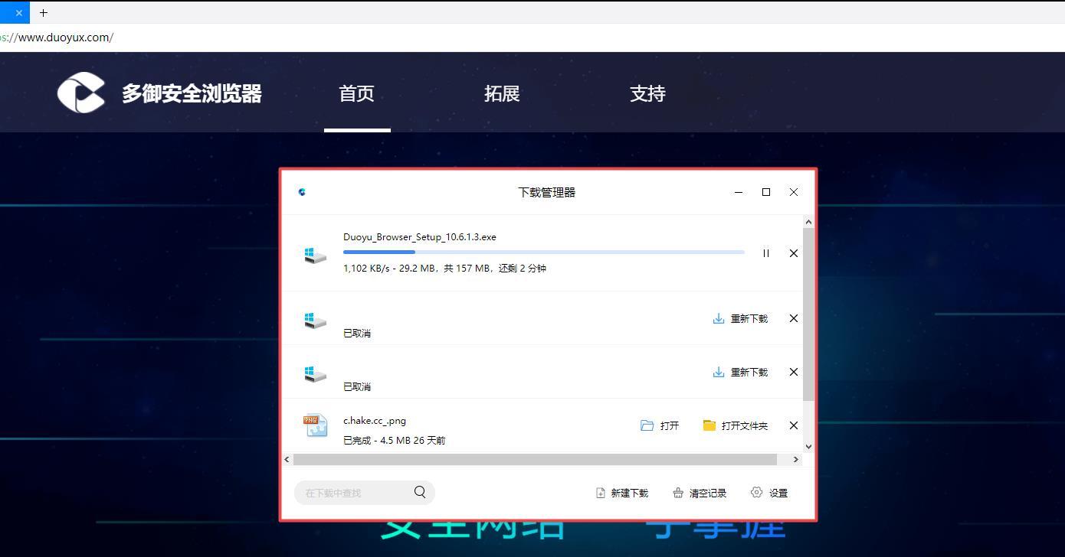The height and width of the screenshot is (557, 1065).
Task: Remove the lower cancelled download entry
Action: pos(794,372)
